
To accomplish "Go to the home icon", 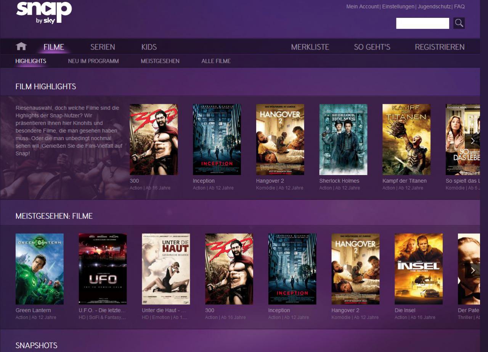I will click(x=21, y=46).
